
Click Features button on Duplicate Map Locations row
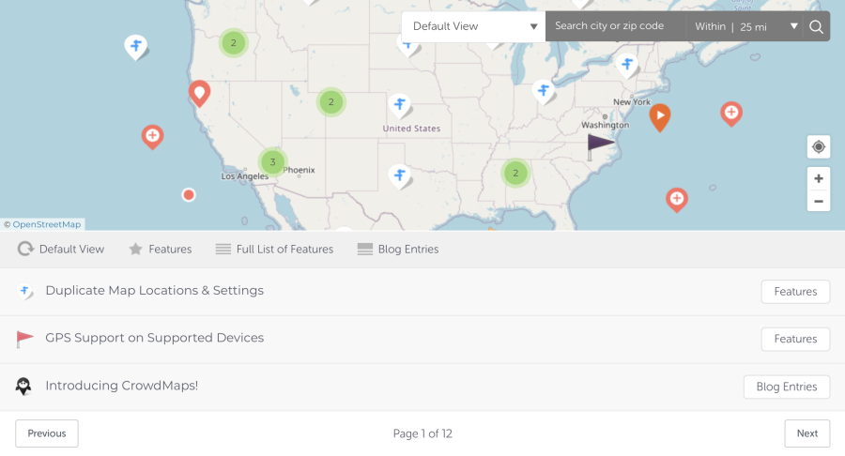pyautogui.click(x=795, y=291)
